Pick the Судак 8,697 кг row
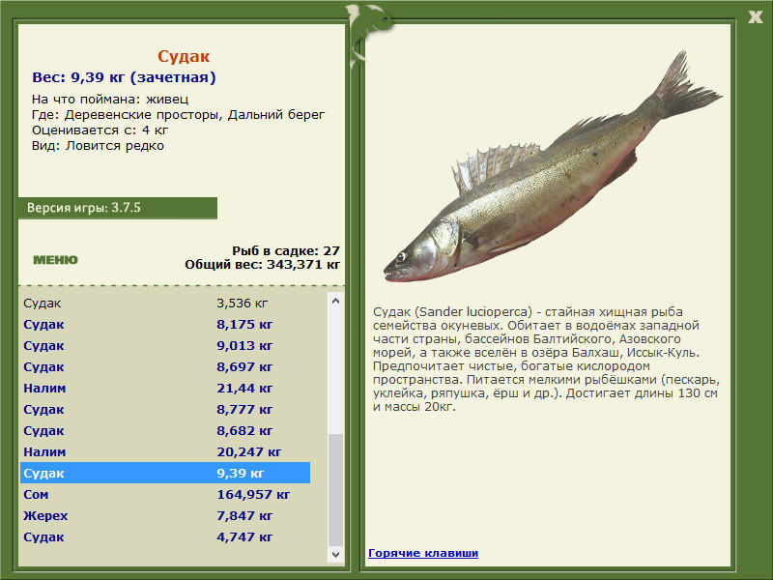 [x=164, y=367]
